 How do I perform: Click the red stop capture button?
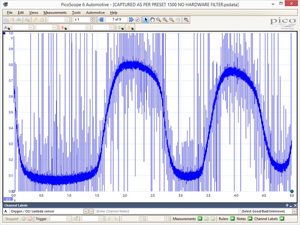(30, 219)
